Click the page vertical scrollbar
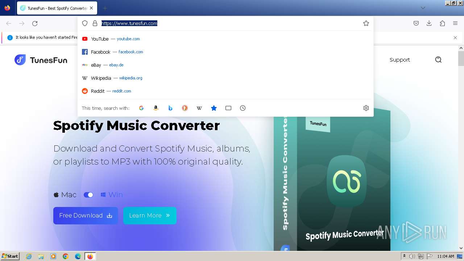The image size is (464, 261). point(461,59)
